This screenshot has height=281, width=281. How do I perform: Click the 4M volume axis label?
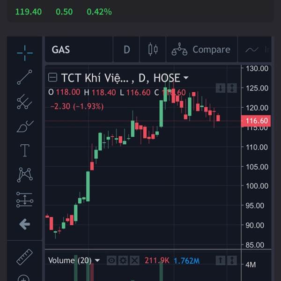click(251, 265)
